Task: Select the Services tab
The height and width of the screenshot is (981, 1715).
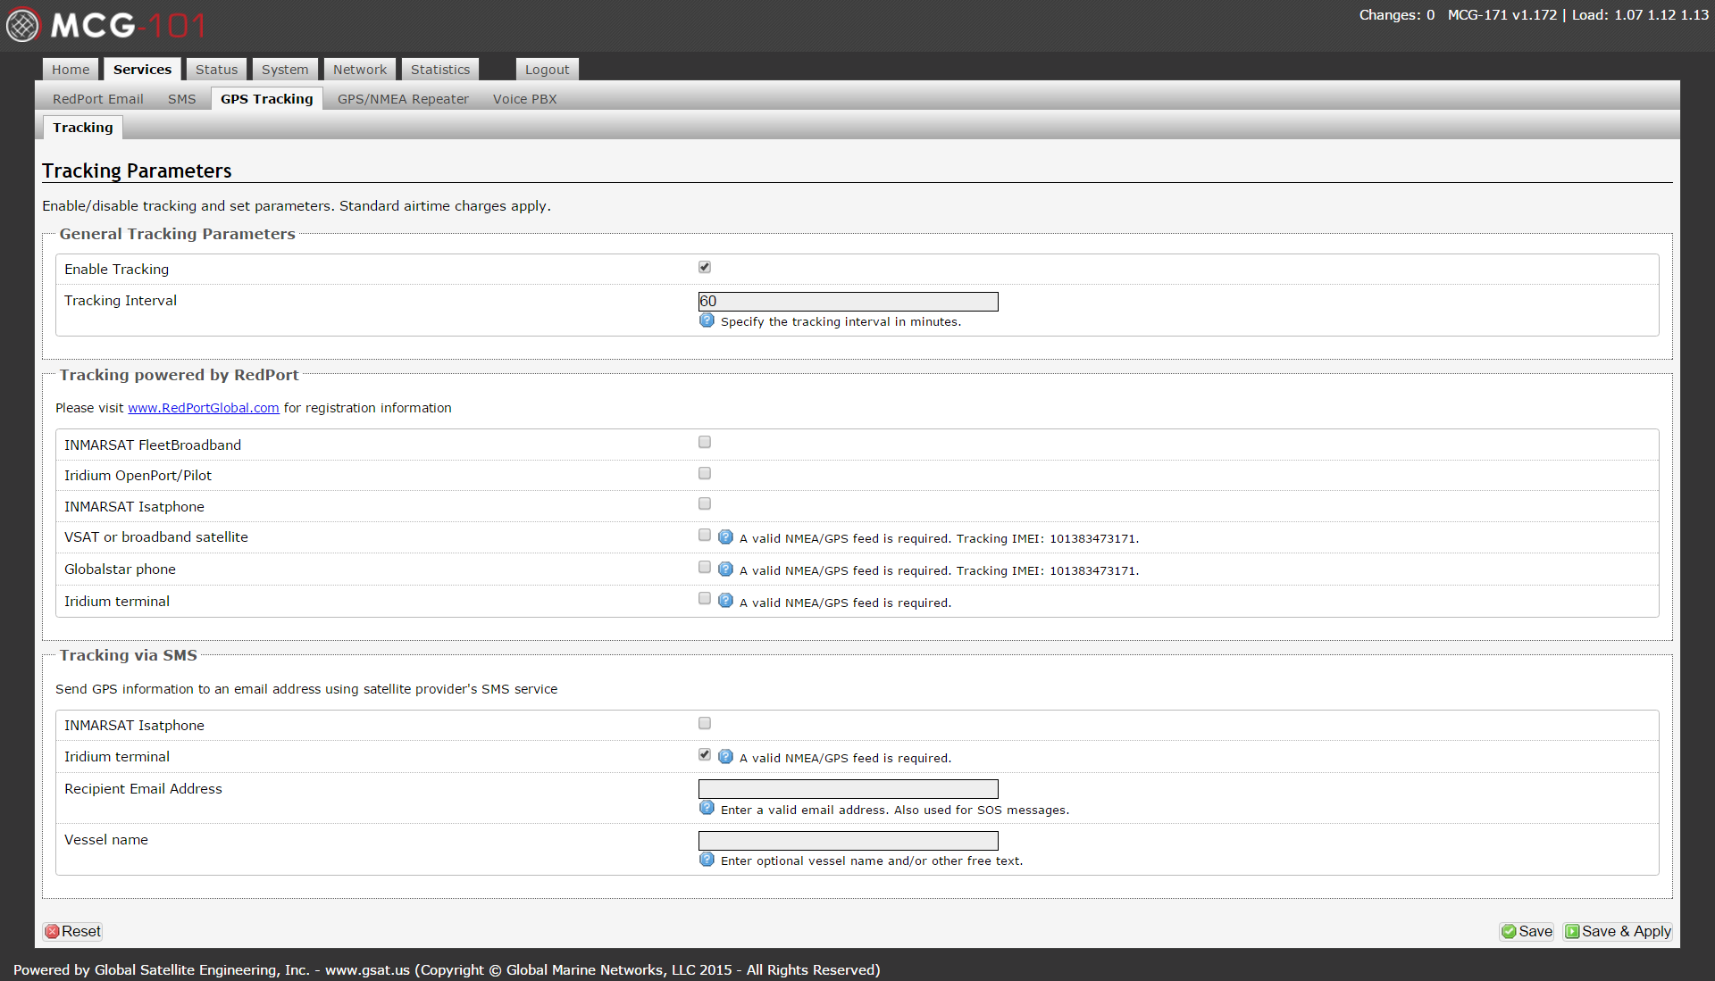Action: point(142,70)
